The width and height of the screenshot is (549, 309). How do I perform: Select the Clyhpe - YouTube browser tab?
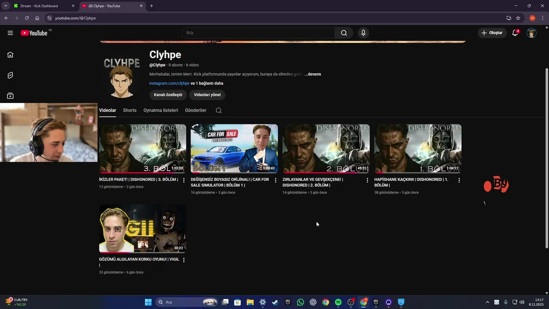tap(112, 6)
